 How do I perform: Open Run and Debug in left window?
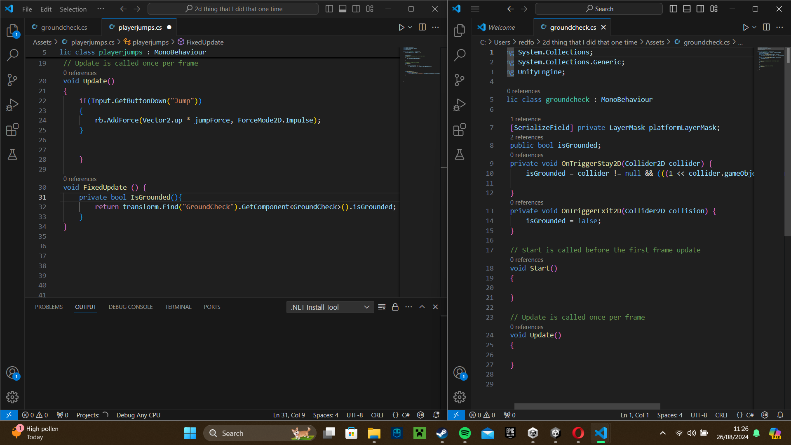(x=12, y=105)
